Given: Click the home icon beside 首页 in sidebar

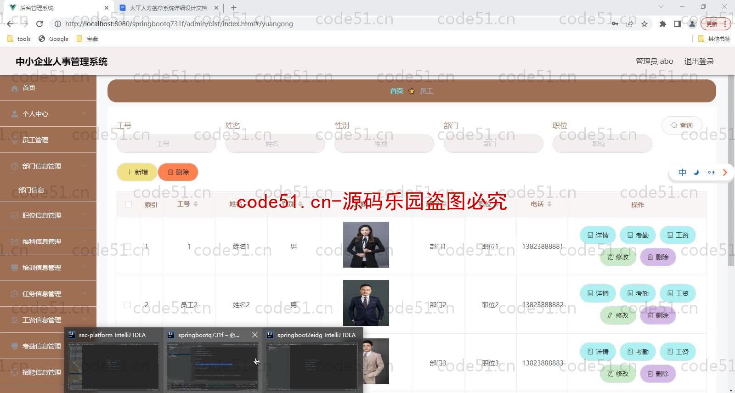Looking at the screenshot, I should (x=15, y=88).
